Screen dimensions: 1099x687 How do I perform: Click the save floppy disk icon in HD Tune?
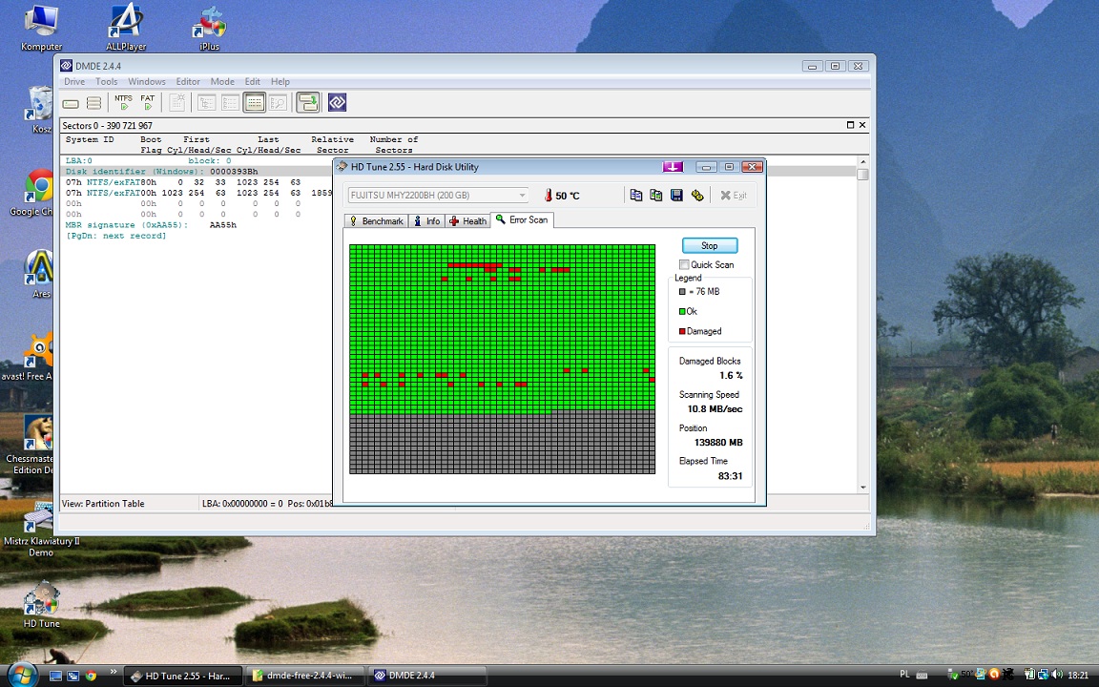click(676, 195)
